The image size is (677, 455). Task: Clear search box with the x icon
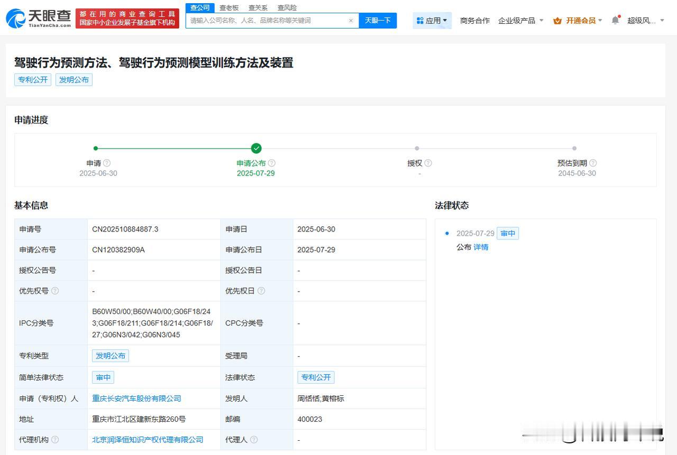(351, 21)
